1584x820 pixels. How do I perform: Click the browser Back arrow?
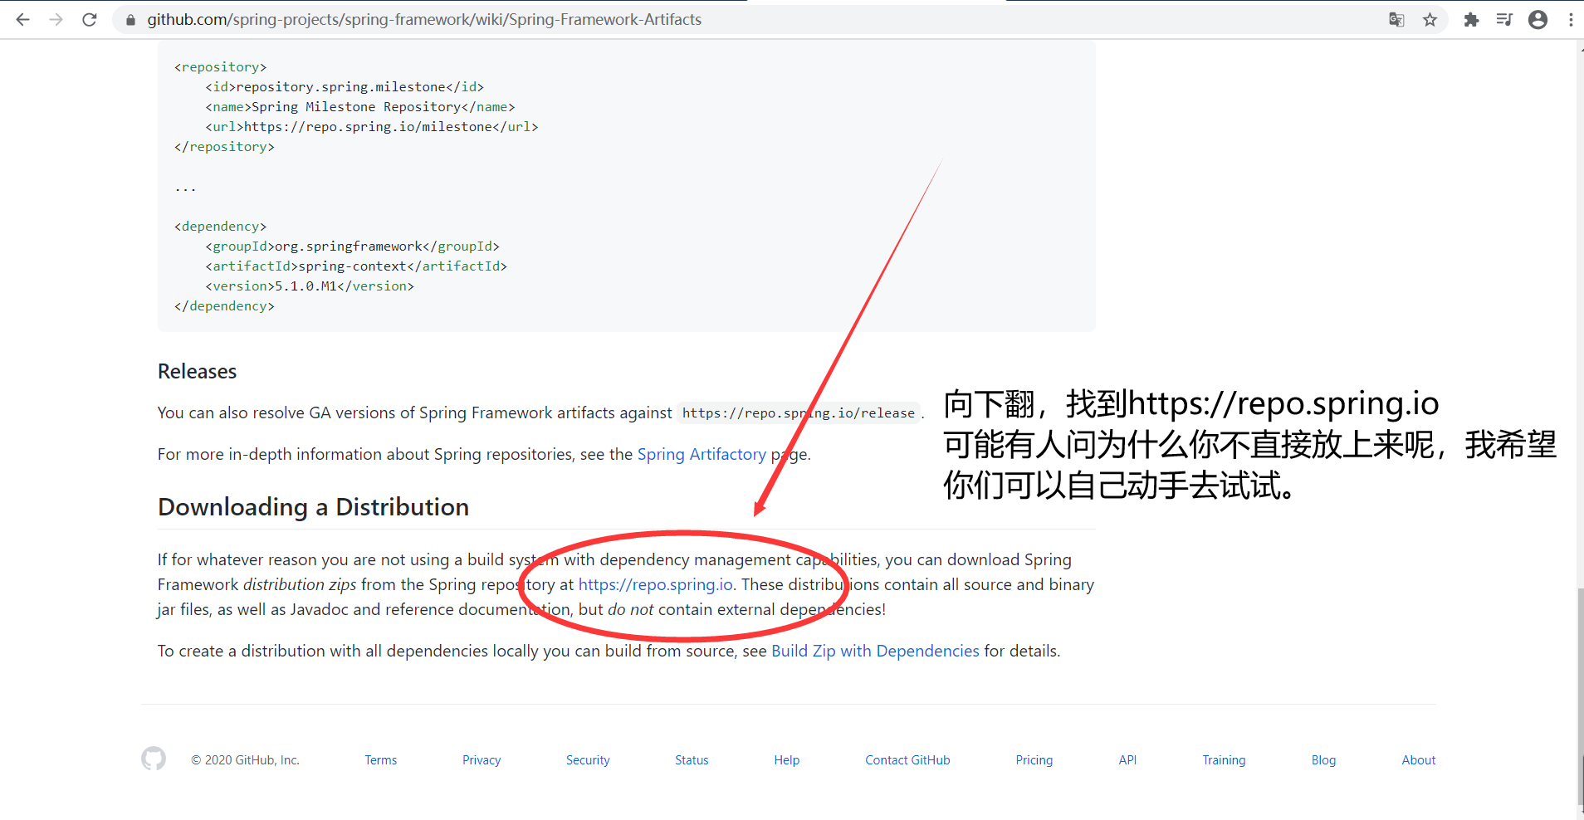[x=22, y=19]
